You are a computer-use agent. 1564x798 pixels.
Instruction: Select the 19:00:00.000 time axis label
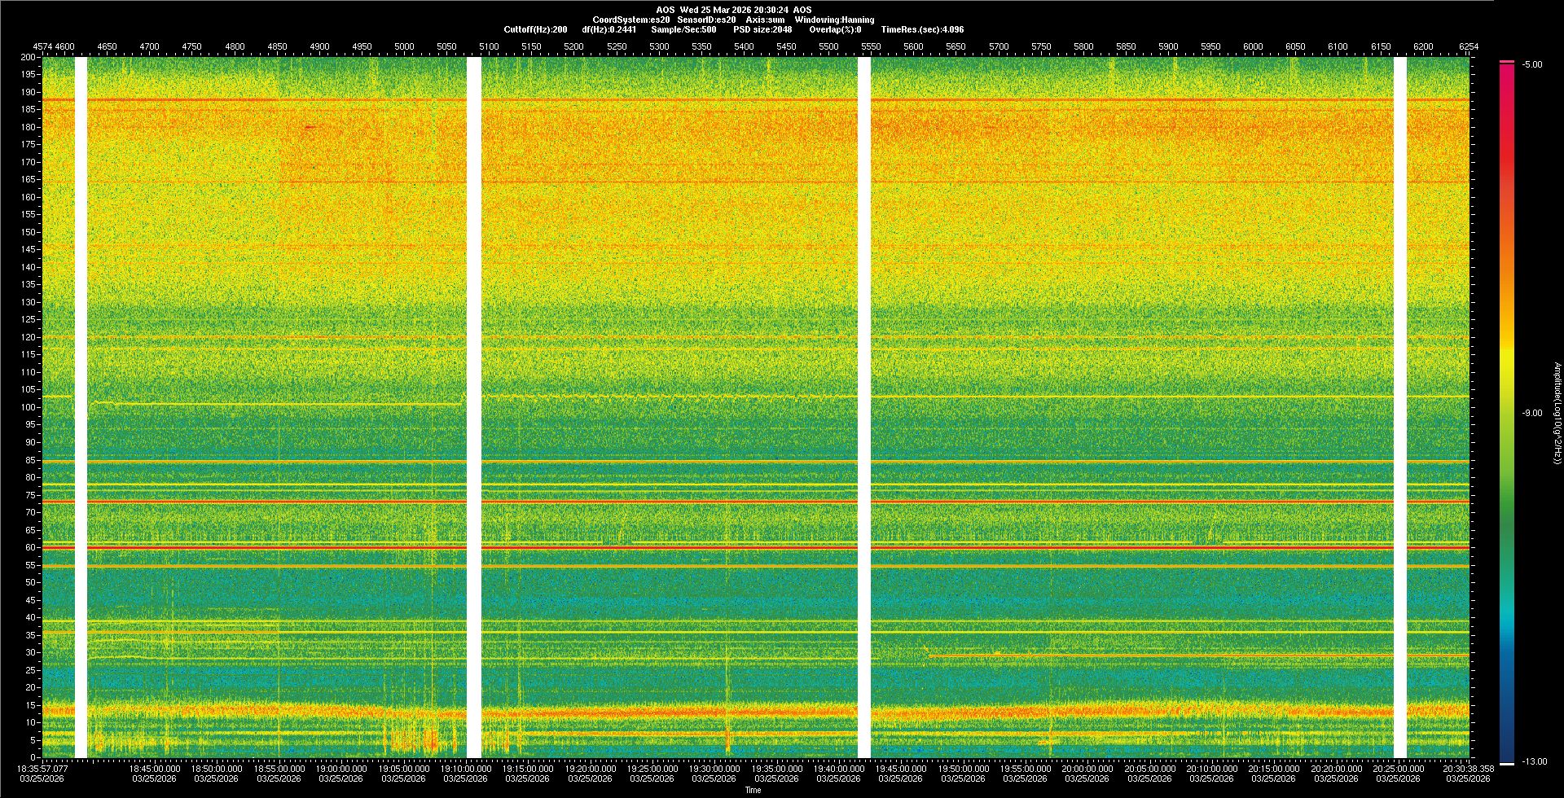[340, 769]
